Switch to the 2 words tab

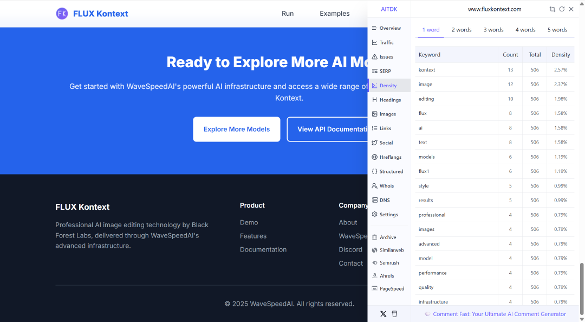pos(461,30)
